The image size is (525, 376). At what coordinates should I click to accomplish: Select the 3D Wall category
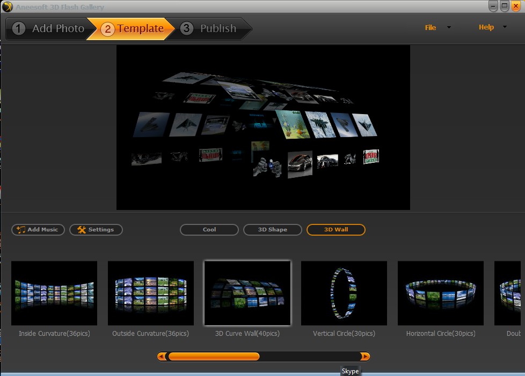336,230
